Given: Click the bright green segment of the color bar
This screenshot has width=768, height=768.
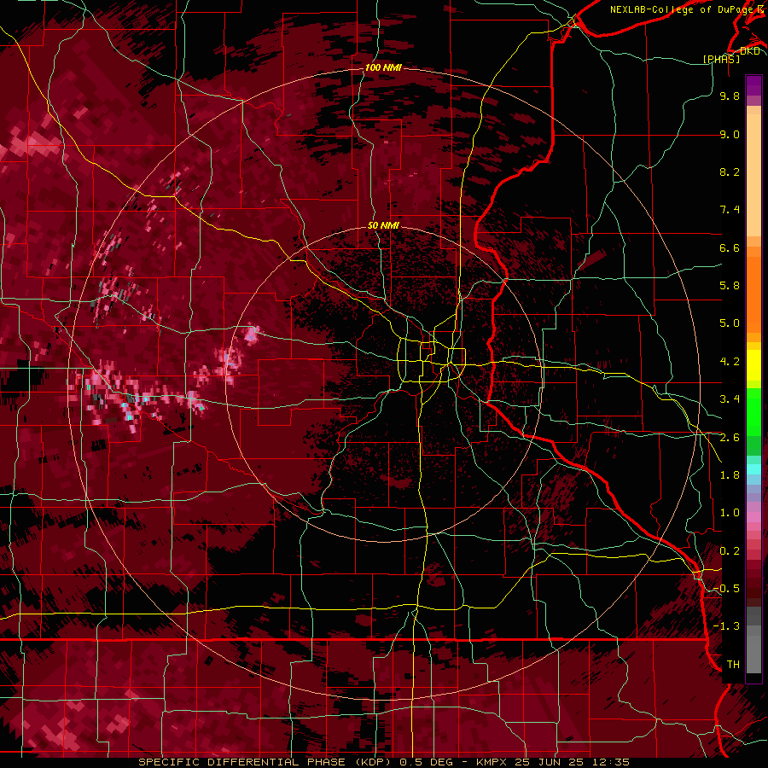Looking at the screenshot, I should tap(753, 411).
